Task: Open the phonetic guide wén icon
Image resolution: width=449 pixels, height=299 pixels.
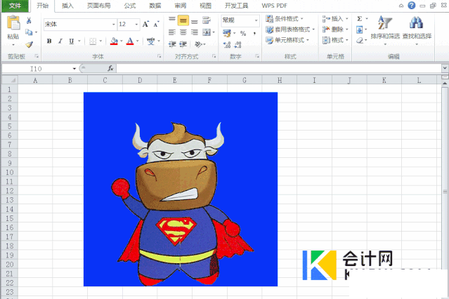Action: pos(150,41)
